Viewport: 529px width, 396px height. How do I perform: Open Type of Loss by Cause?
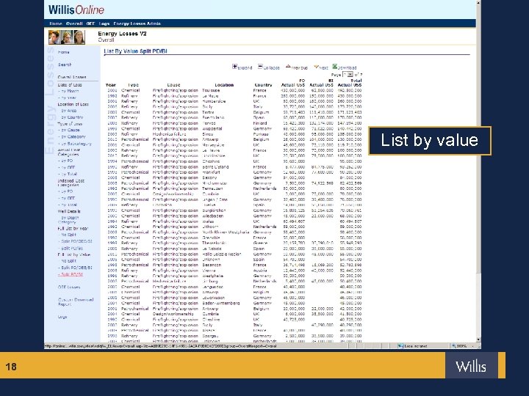tap(70, 130)
